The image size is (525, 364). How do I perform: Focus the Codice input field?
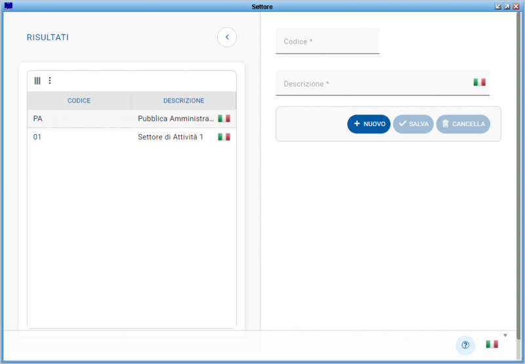(x=327, y=41)
